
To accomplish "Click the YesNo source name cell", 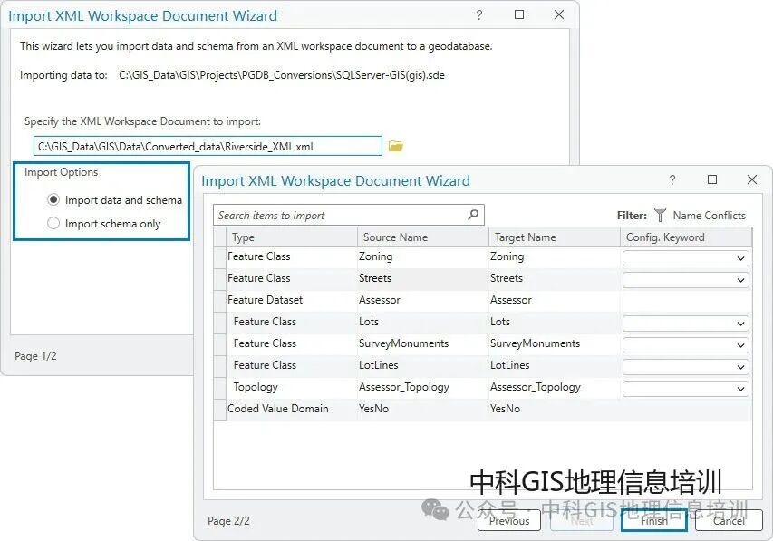I will (x=422, y=409).
